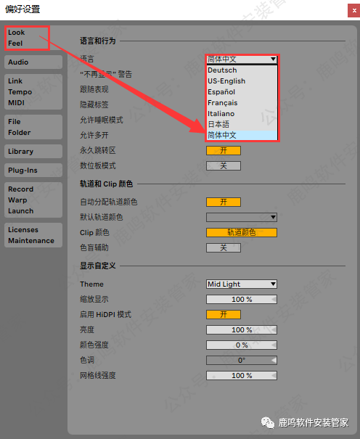Click the 色调 0° slider
Viewport: 360px width, 439px height.
pos(242,360)
